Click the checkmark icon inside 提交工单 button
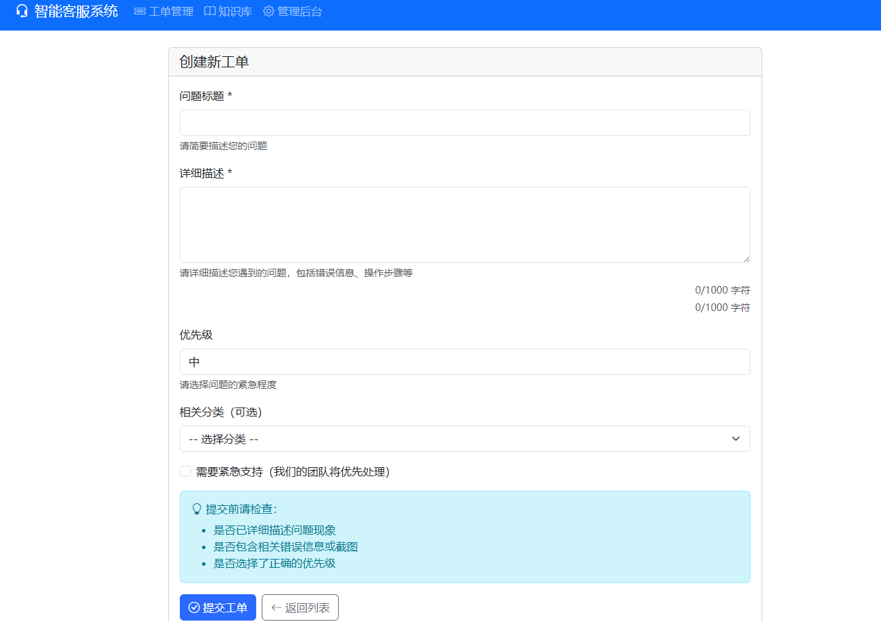 tap(194, 607)
